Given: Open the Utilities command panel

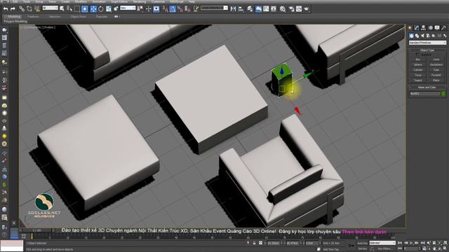Looking at the screenshot, I should pos(444,28).
